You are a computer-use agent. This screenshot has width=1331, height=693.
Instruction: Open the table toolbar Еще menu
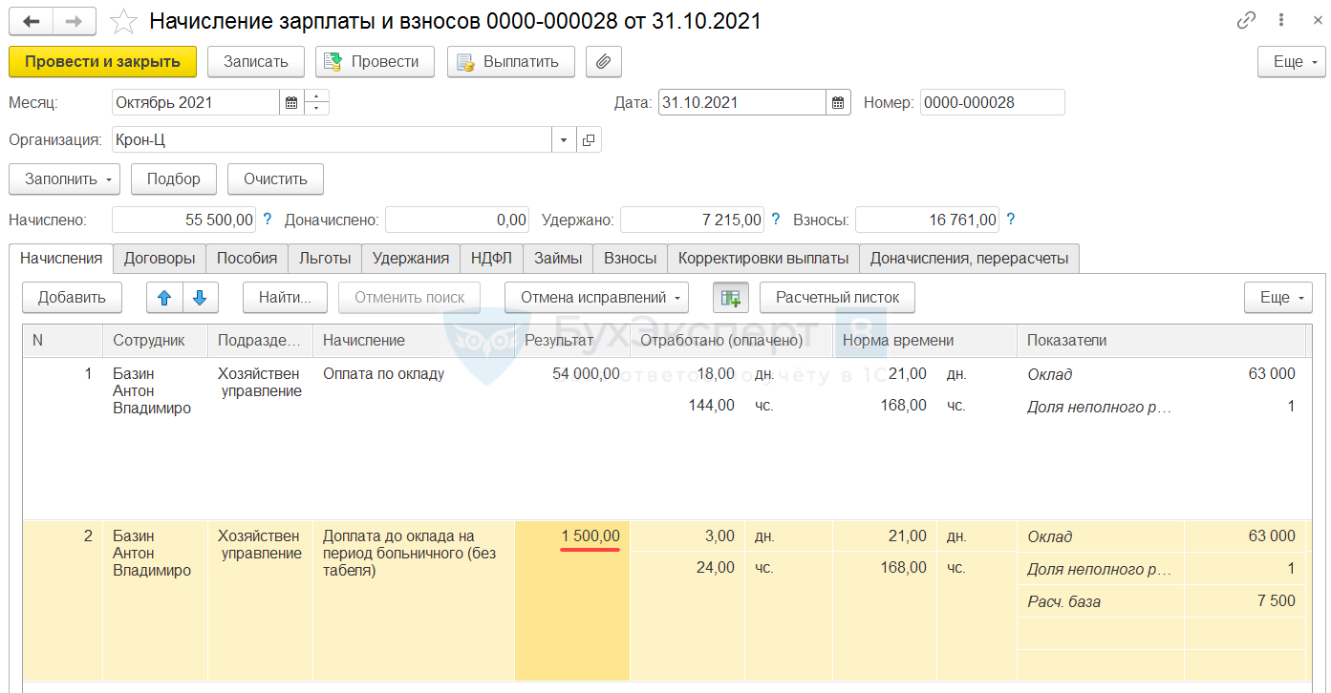[x=1278, y=298]
